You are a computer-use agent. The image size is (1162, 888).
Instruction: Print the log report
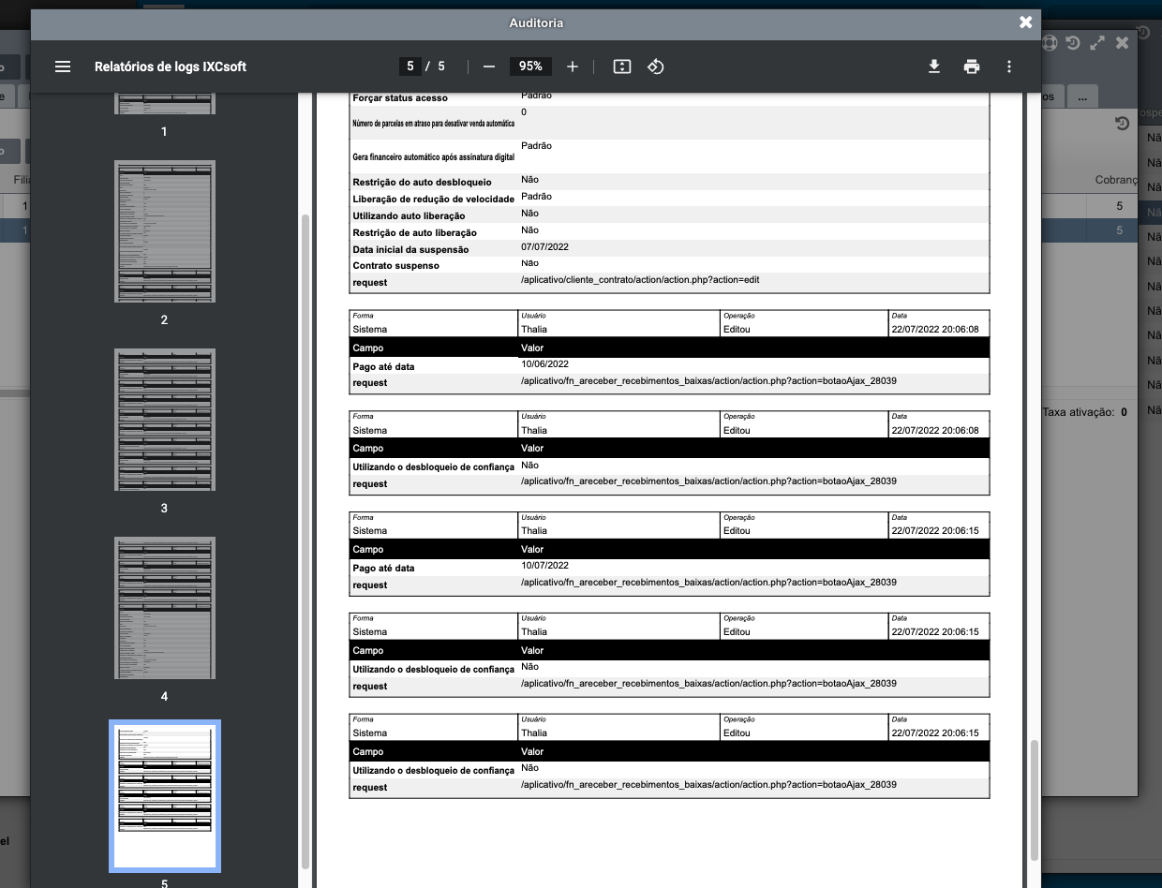pyautogui.click(x=972, y=67)
